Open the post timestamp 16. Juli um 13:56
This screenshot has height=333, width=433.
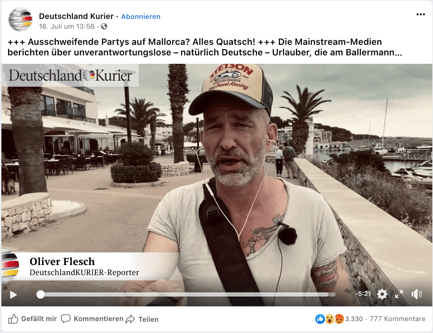click(x=67, y=26)
